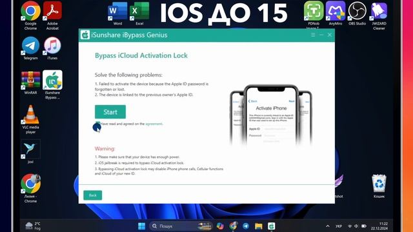
Task: Open the Wi-Fi network tray icon
Action: (x=350, y=226)
